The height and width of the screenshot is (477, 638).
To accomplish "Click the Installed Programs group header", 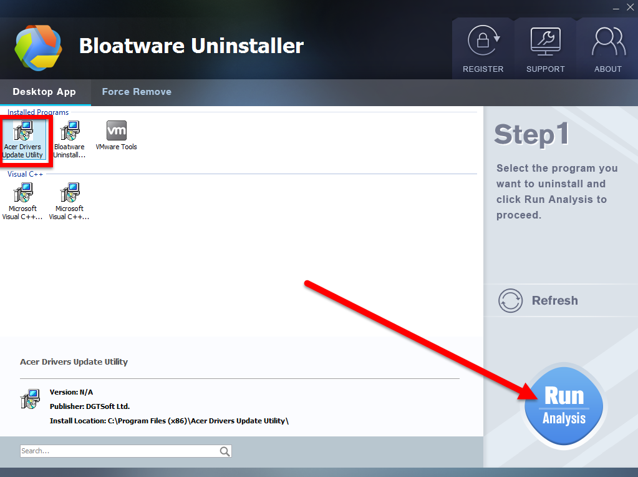I will 38,112.
